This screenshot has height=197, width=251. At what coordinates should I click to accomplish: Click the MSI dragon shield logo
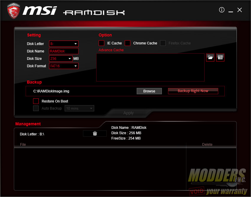14,11
